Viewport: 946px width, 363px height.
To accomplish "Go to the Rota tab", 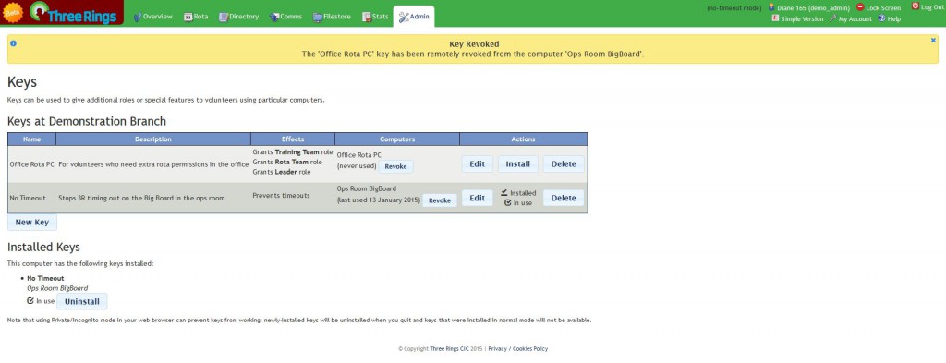I will [x=196, y=17].
